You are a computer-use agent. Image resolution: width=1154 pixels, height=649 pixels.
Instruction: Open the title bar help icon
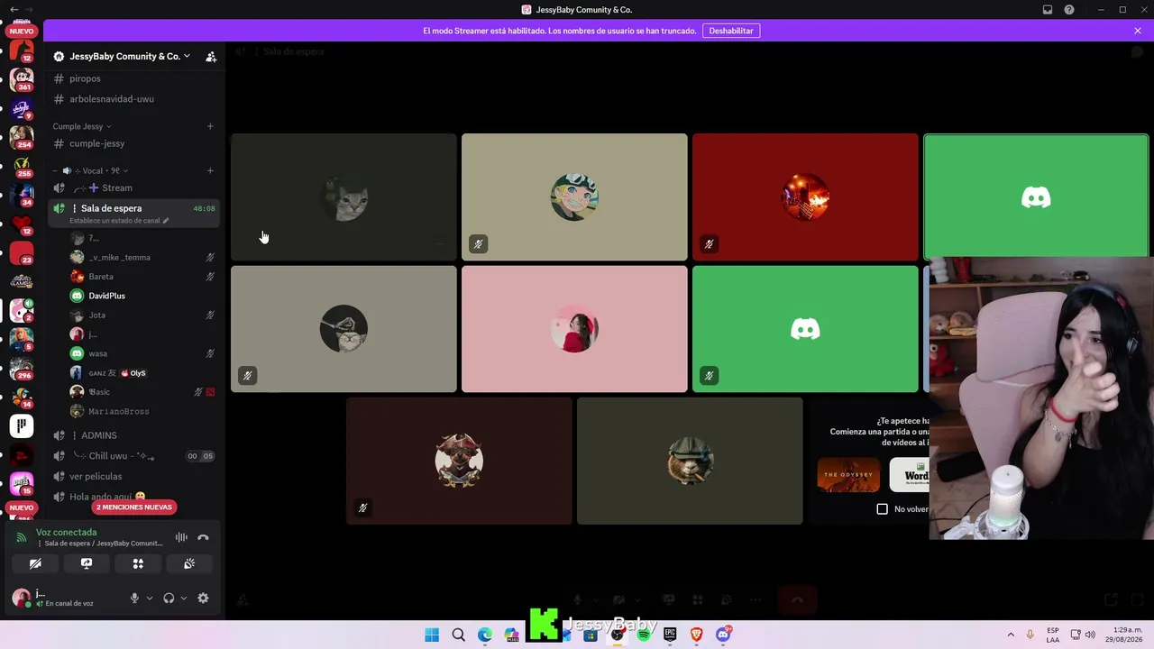[x=1069, y=10]
